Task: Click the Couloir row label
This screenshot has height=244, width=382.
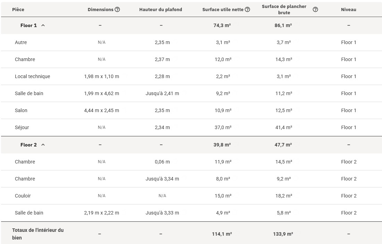Action: [23, 196]
